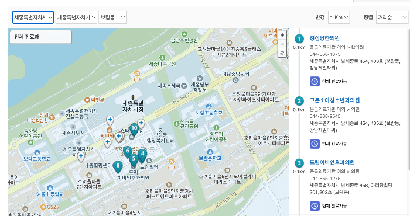This screenshot has height=216, width=410.
Task: Click 혜람중앙교회 church icon
Action: [235, 81]
